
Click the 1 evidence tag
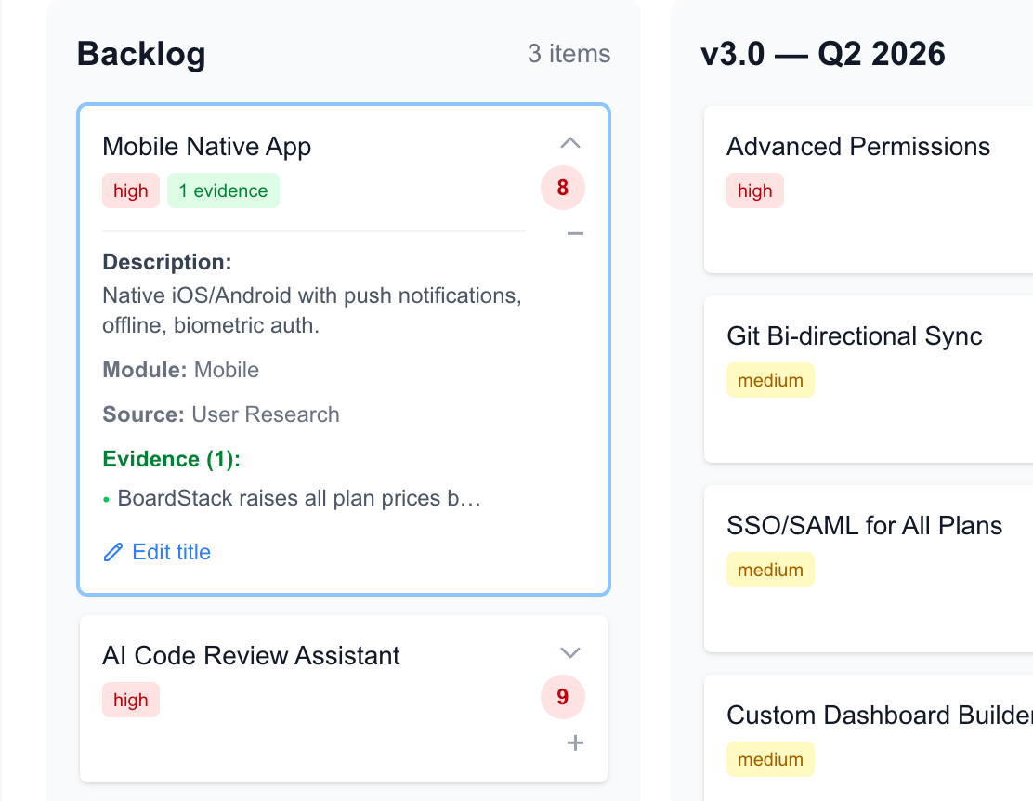point(223,190)
